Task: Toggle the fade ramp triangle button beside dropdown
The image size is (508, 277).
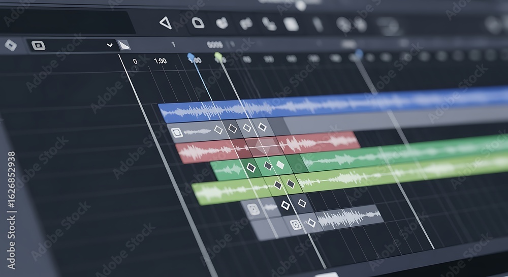Action: (124, 45)
